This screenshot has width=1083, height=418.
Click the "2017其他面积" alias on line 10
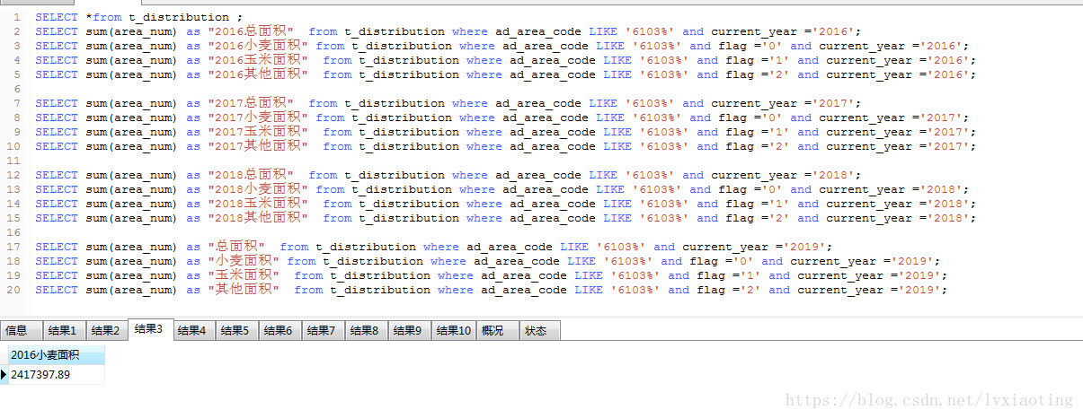(x=258, y=146)
